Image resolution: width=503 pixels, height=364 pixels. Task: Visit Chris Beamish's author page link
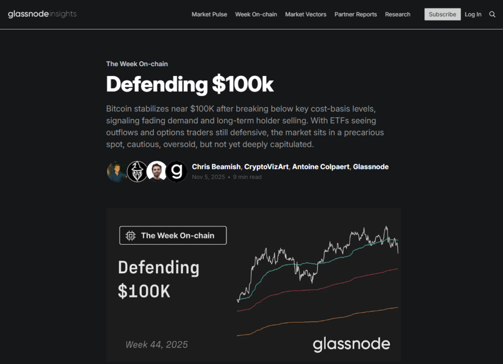pos(216,167)
